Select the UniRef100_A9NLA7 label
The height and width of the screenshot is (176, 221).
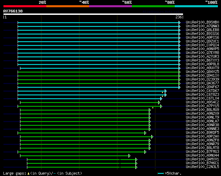point(202,121)
